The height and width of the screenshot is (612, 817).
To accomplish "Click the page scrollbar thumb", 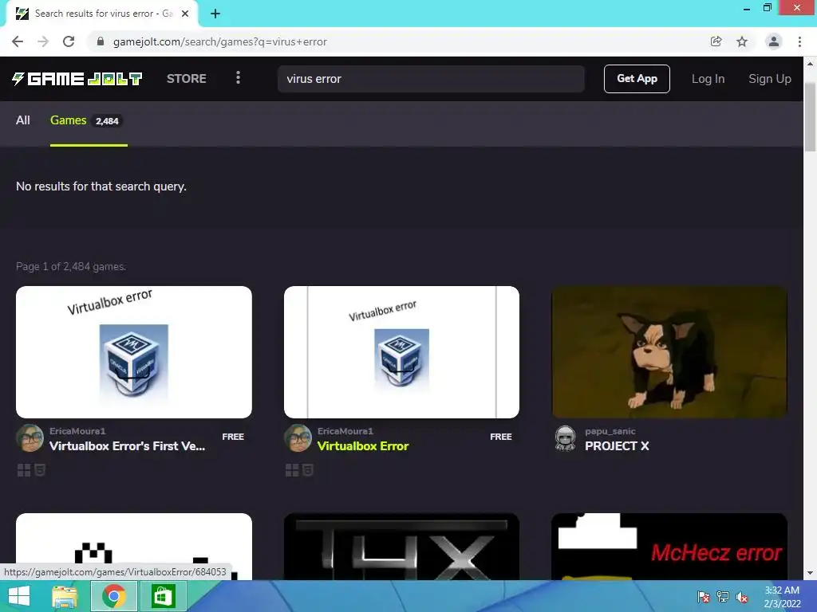I will tap(811, 116).
